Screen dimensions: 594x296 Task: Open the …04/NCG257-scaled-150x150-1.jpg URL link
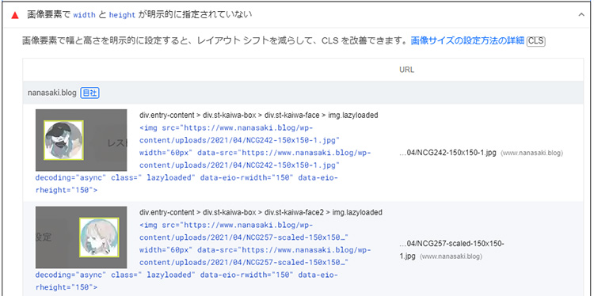(451, 250)
